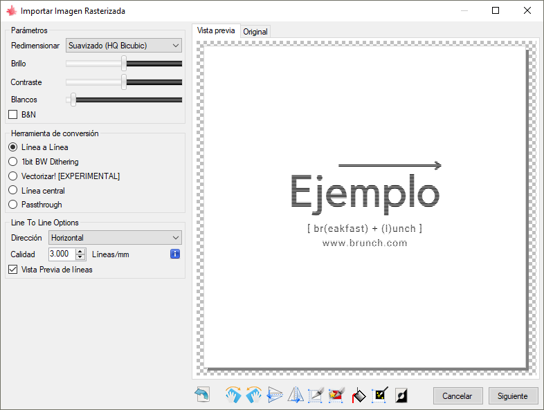Click the paint bucket fill tool
The width and height of the screenshot is (544, 410).
tap(359, 395)
